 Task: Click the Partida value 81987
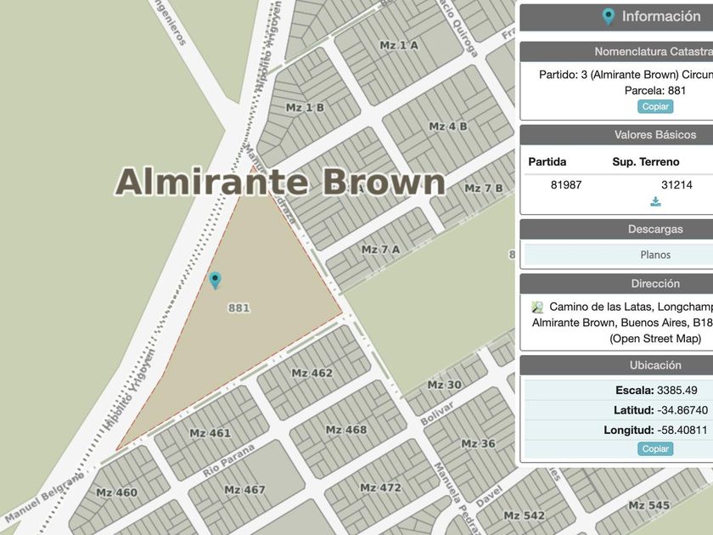(x=566, y=185)
